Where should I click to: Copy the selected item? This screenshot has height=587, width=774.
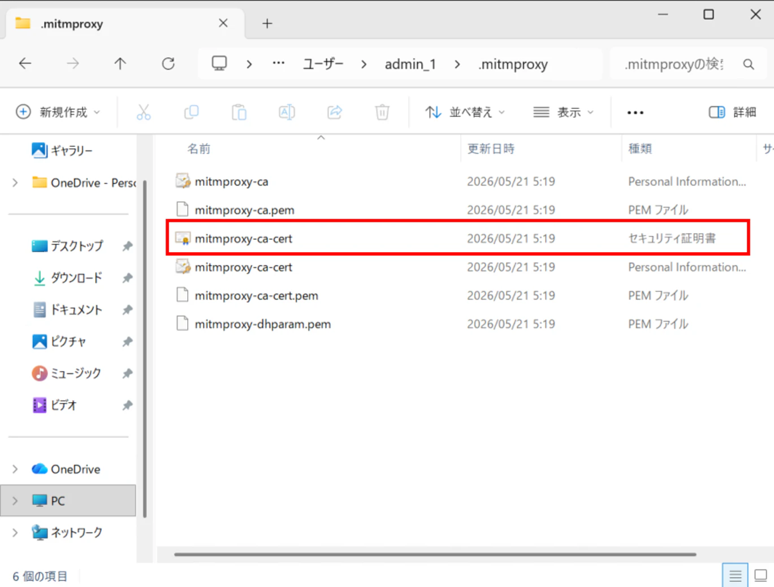192,112
